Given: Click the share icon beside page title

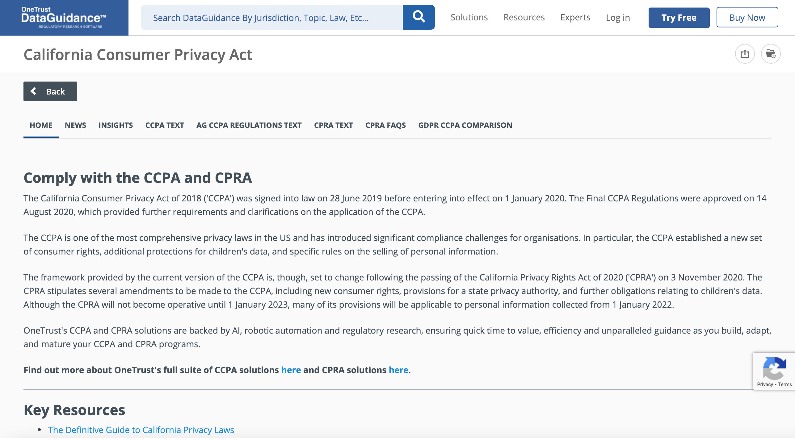Looking at the screenshot, I should tap(745, 54).
